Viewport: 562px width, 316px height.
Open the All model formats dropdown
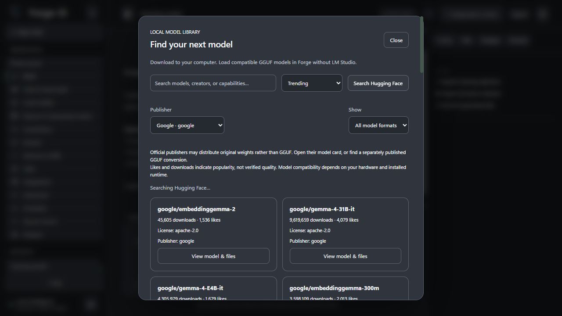378,125
